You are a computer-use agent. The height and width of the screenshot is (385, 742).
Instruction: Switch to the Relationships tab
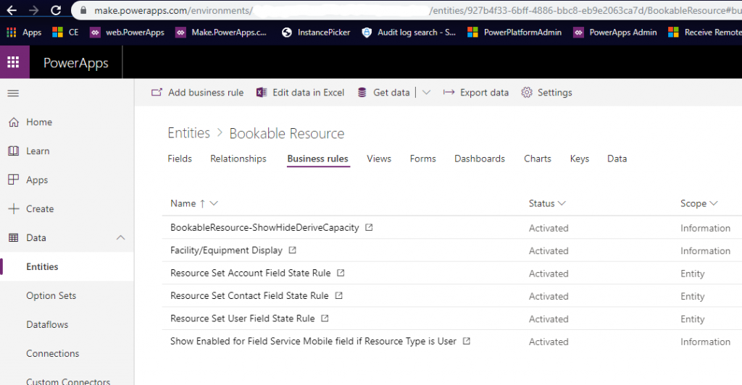pyautogui.click(x=238, y=158)
